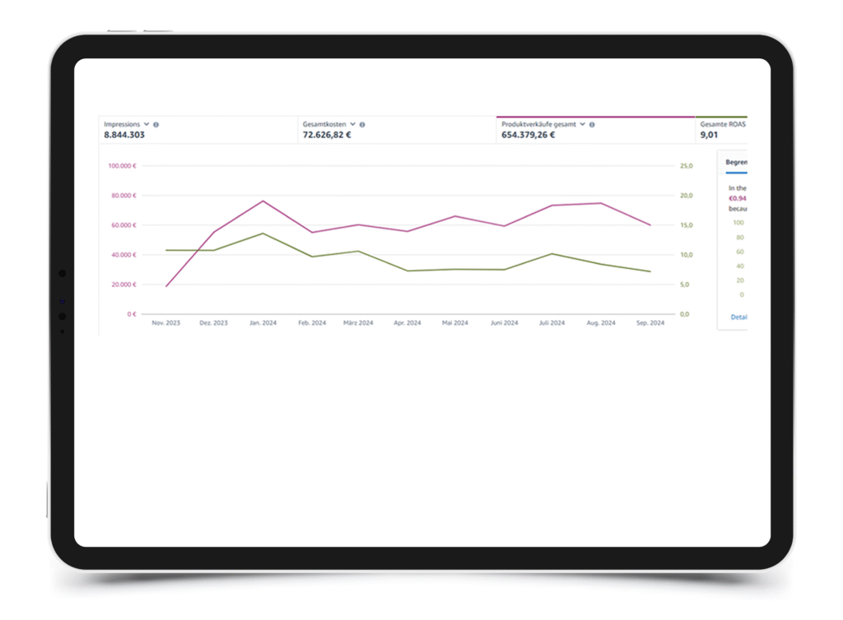Click the 72.626,82 € total cost value
Viewport: 843px width, 620px height.
[327, 135]
